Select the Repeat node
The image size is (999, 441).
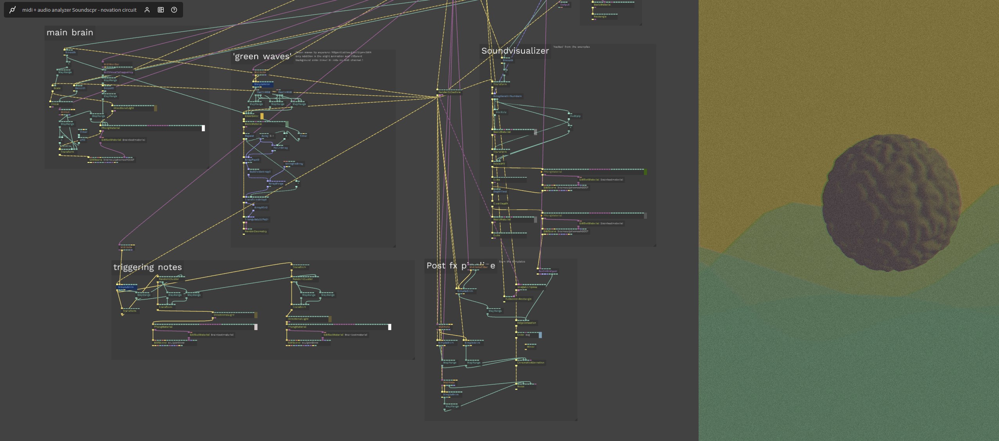(249, 136)
